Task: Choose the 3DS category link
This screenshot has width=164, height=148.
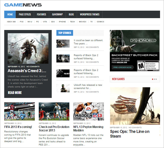Action: (53, 22)
